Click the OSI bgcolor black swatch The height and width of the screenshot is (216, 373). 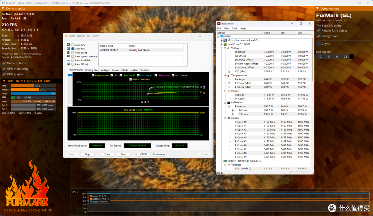click(x=351, y=57)
